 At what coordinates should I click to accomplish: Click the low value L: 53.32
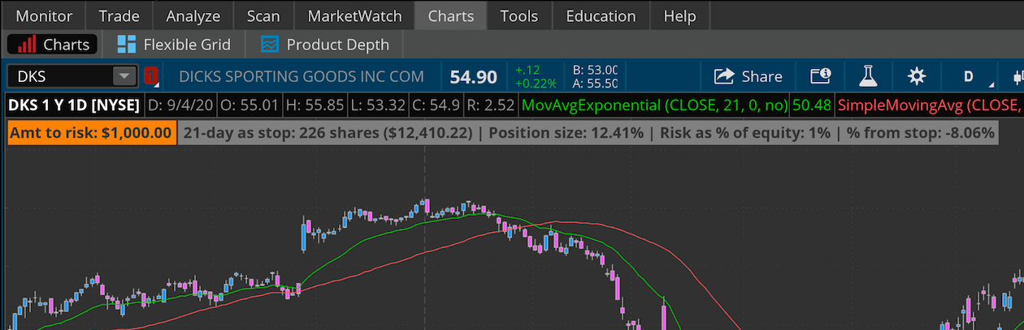click(380, 105)
